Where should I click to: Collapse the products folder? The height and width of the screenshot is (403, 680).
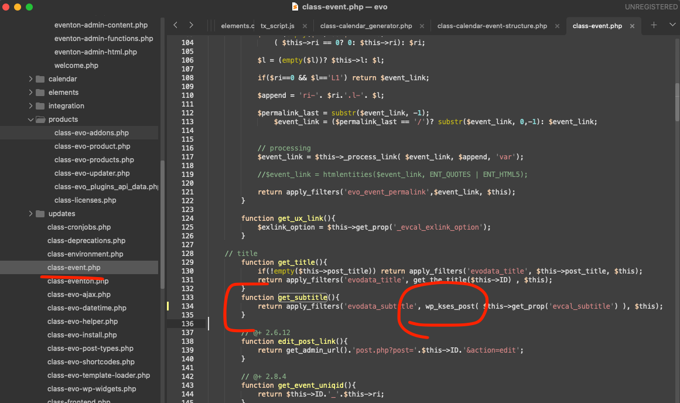30,119
